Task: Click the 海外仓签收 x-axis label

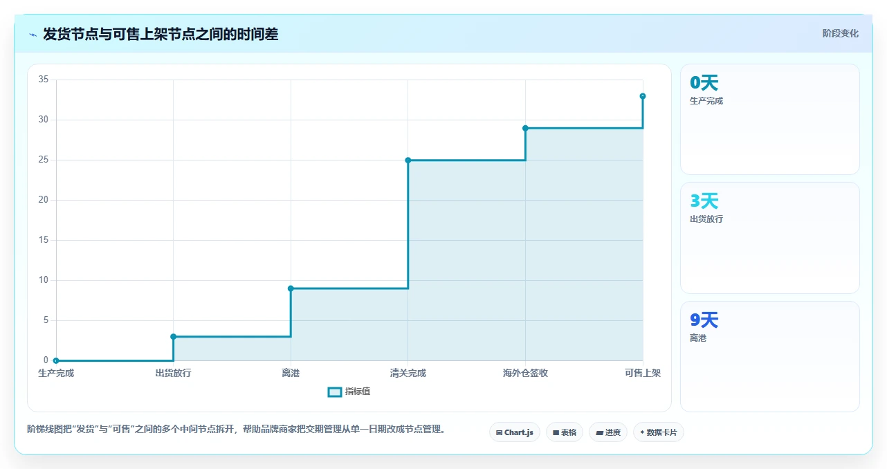Action: 525,374
